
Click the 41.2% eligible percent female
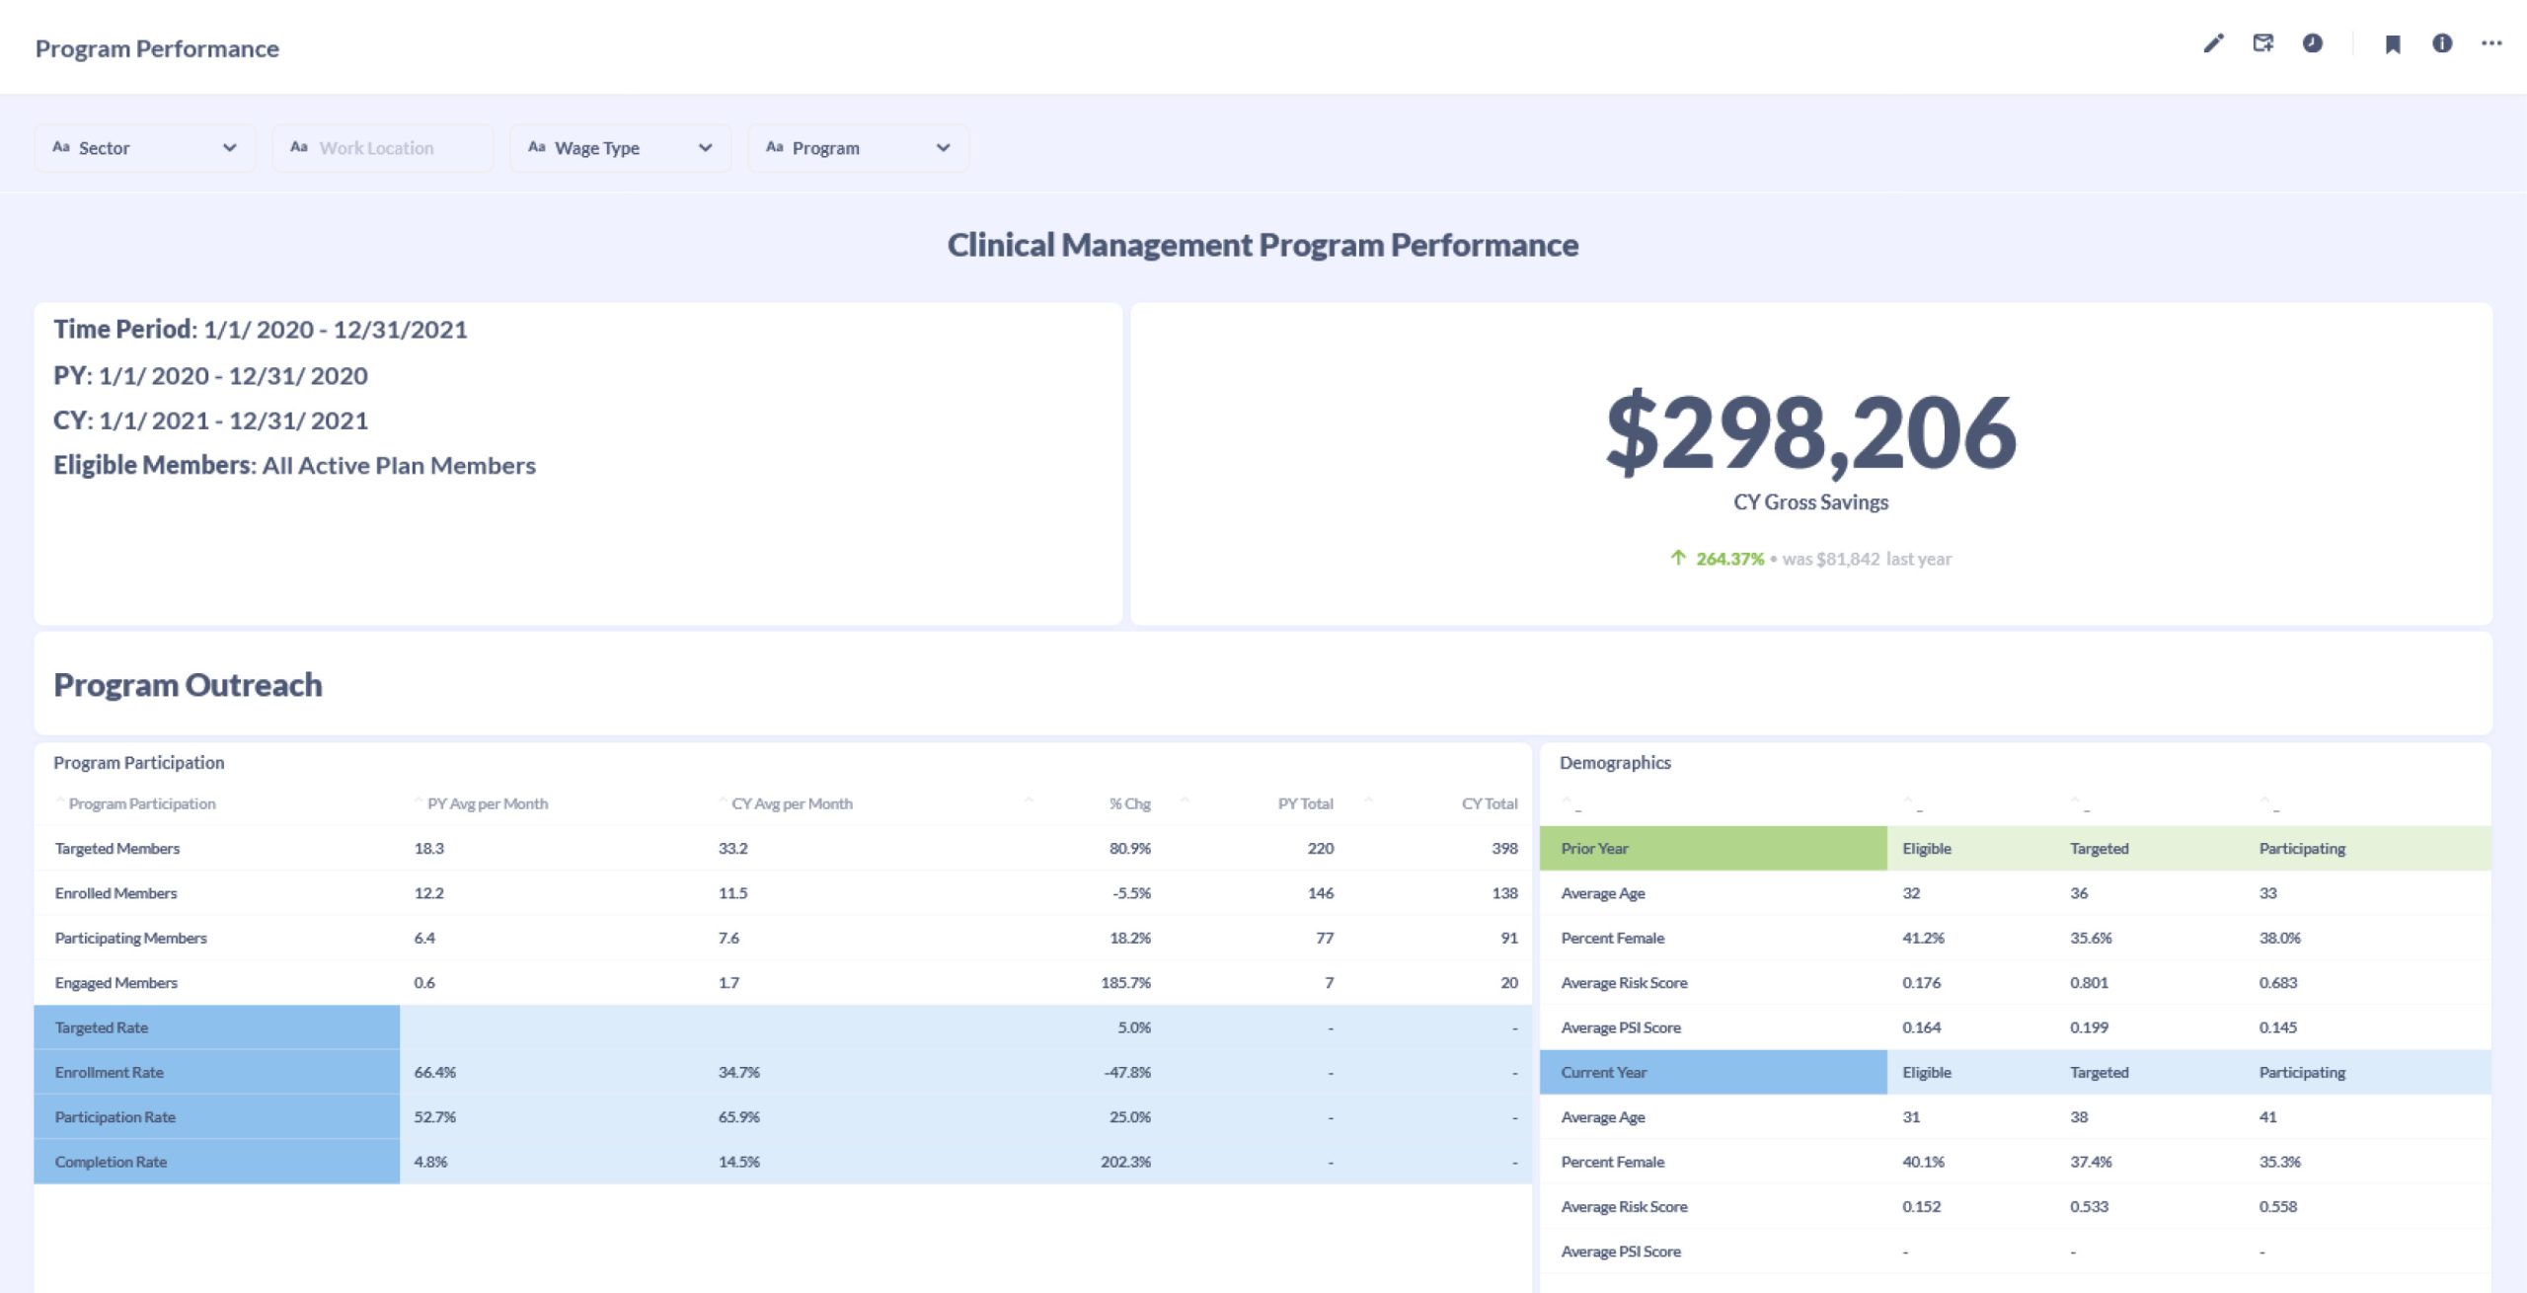1923,938
